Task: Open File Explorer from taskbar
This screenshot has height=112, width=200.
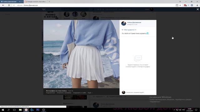Action: point(20,110)
